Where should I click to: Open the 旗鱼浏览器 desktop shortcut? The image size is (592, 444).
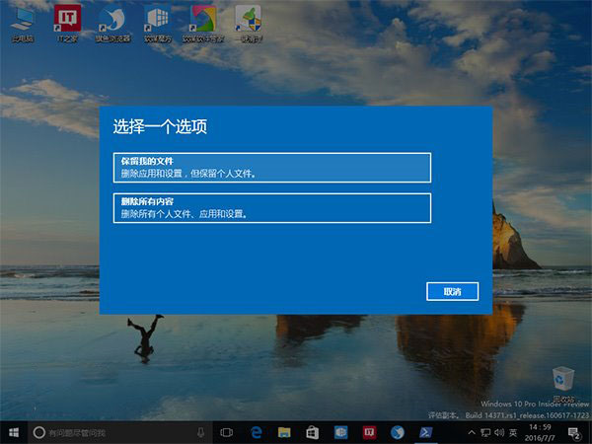click(111, 24)
